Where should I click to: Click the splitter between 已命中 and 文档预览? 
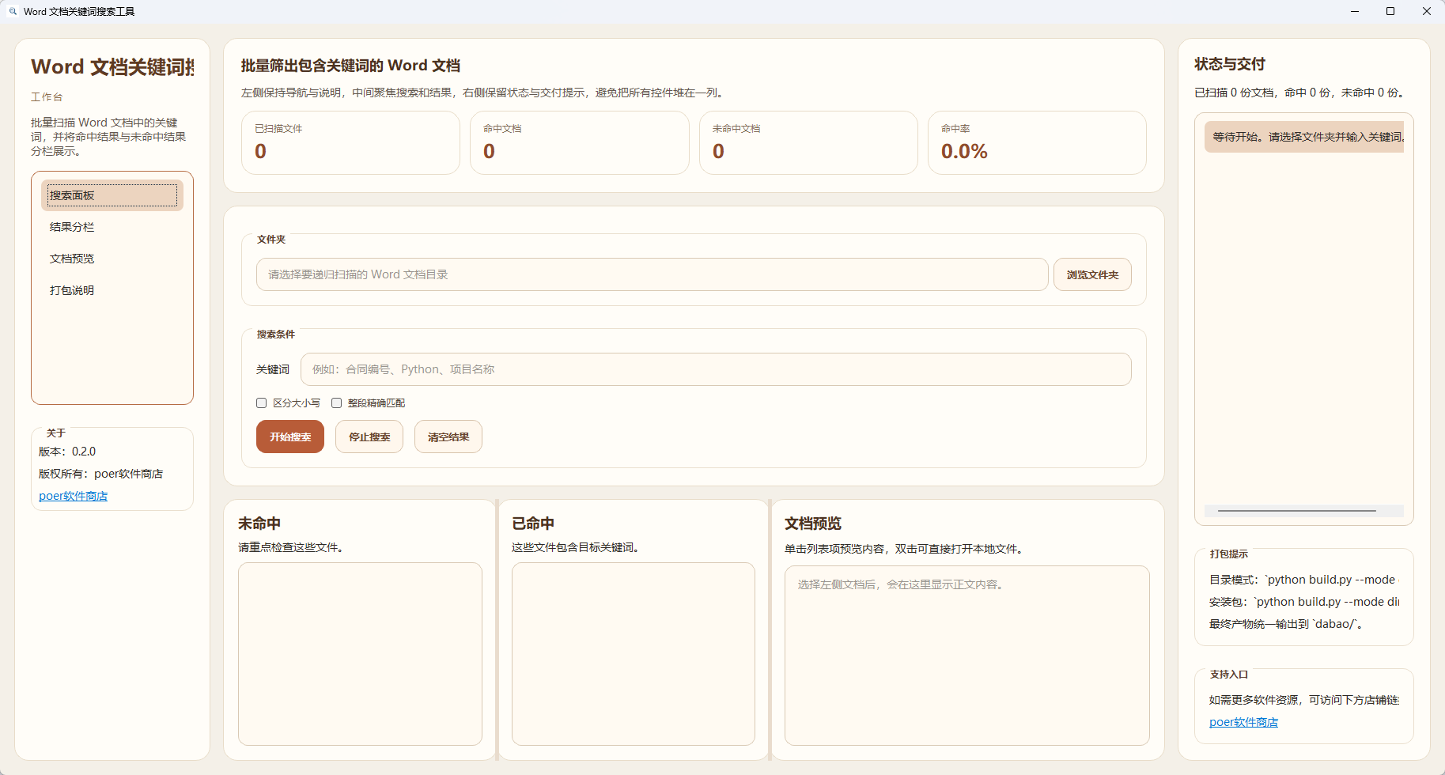point(770,629)
